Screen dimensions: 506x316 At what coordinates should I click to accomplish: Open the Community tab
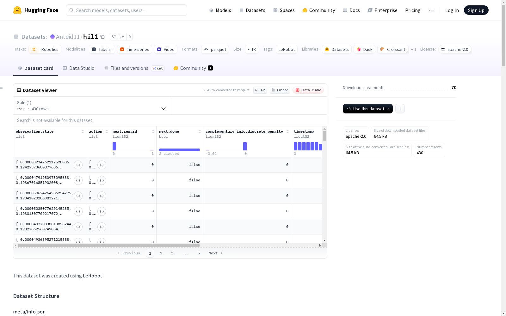click(x=193, y=68)
